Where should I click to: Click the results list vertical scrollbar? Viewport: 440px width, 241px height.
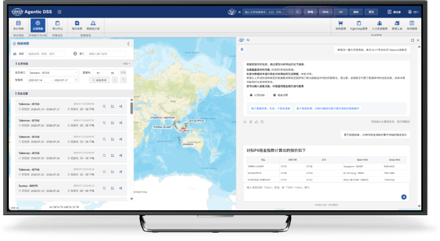pyautogui.click(x=131, y=108)
